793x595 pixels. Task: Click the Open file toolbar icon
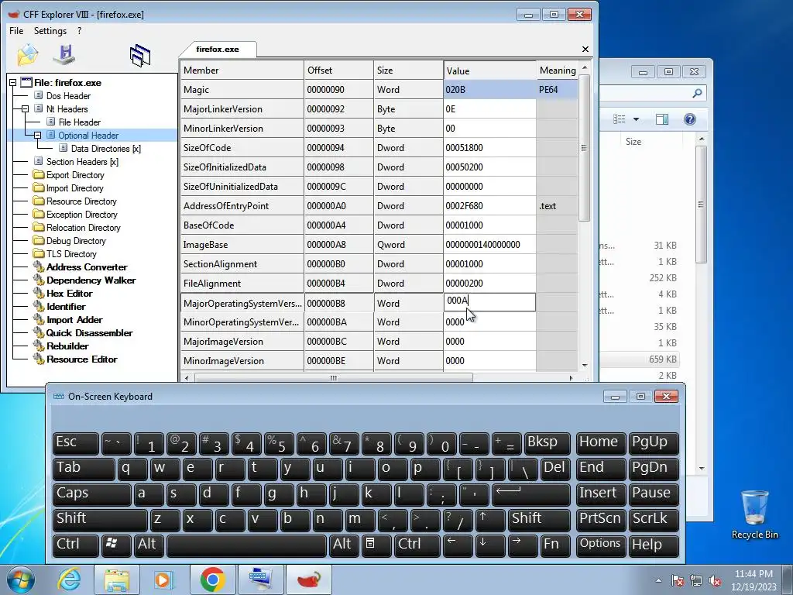point(28,55)
